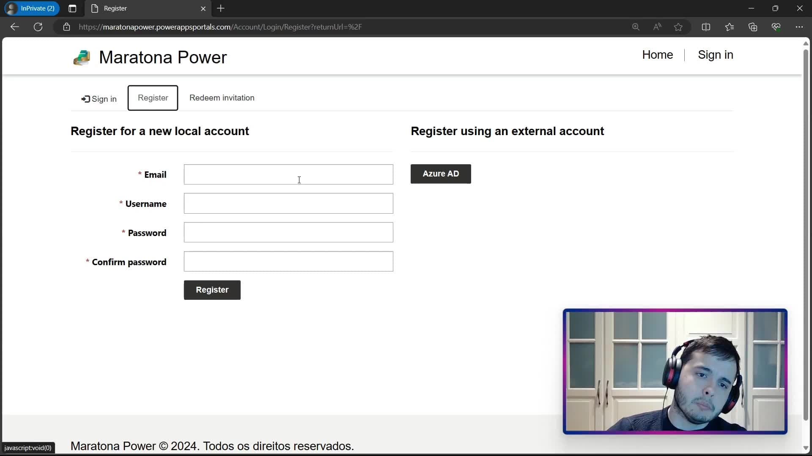Image resolution: width=812 pixels, height=456 pixels.
Task: Open the zoom magnifier icon in address bar
Action: pyautogui.click(x=636, y=27)
